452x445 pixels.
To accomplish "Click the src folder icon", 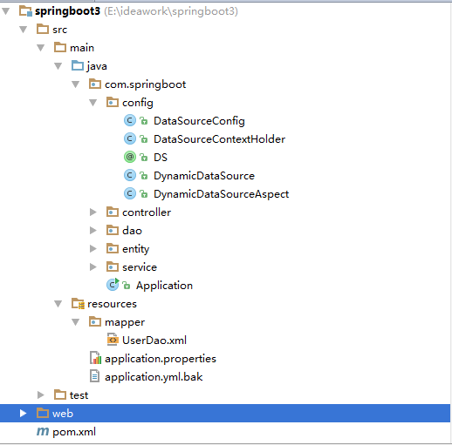I will coord(43,29).
